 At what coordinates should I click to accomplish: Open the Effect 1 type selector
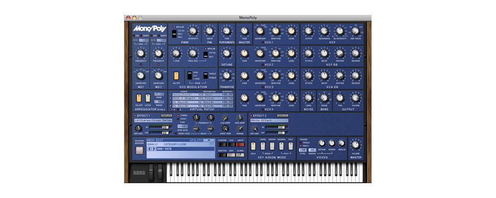click(x=154, y=120)
